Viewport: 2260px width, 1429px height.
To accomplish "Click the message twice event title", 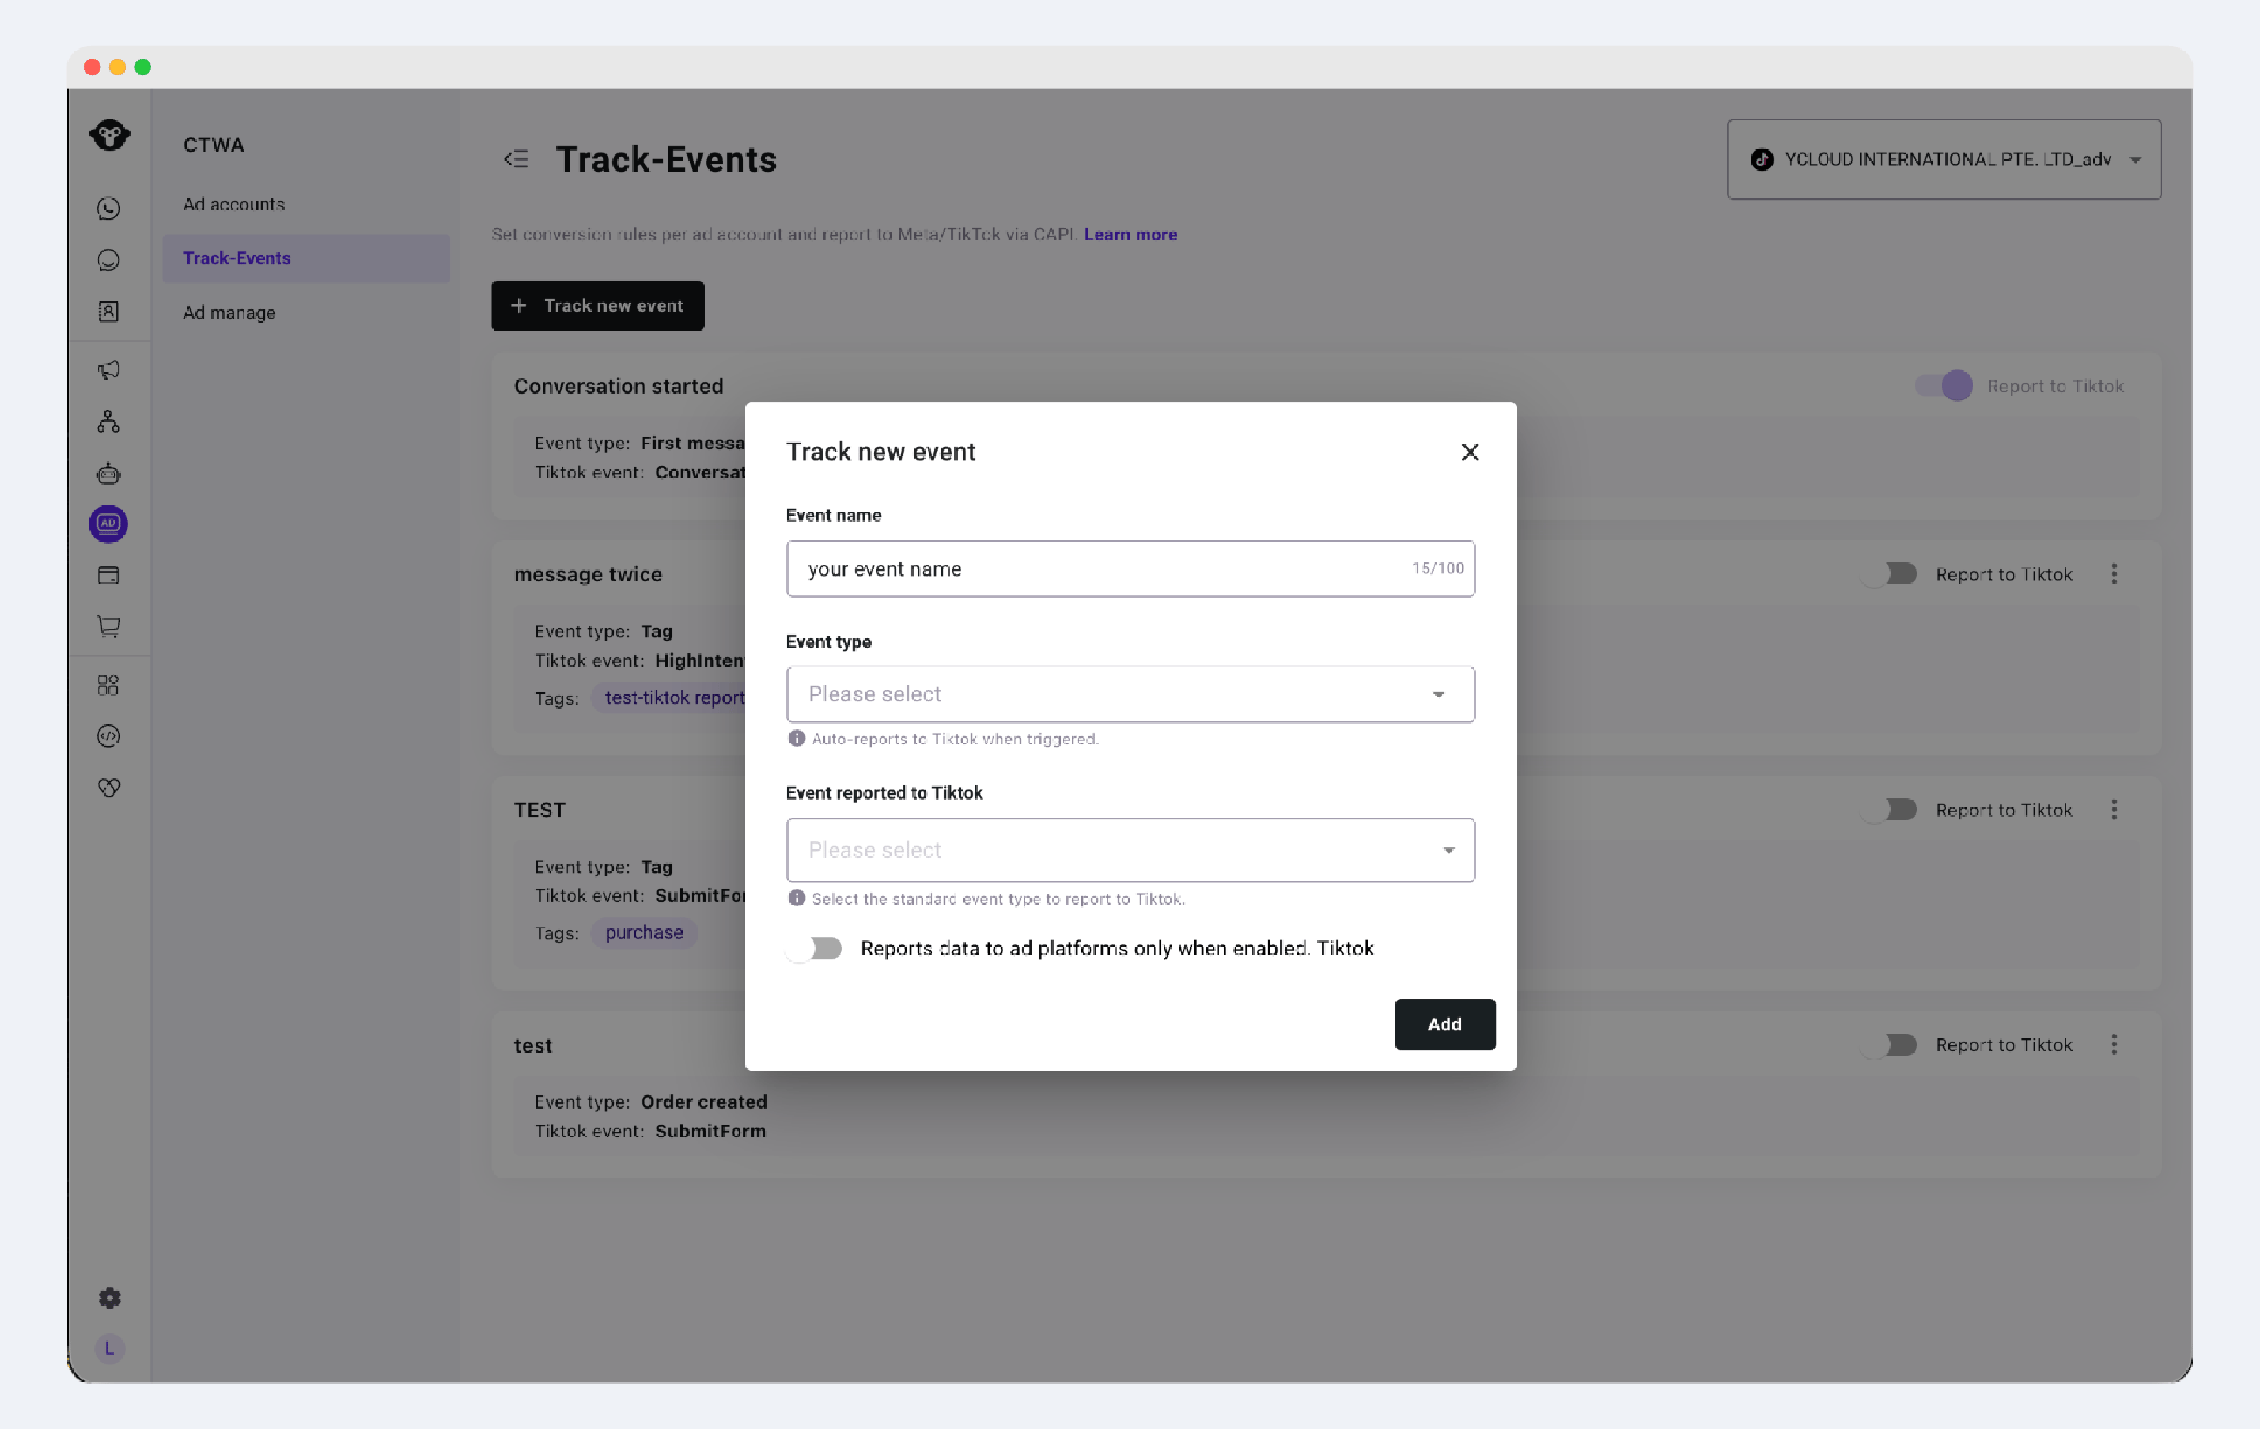I will [588, 574].
